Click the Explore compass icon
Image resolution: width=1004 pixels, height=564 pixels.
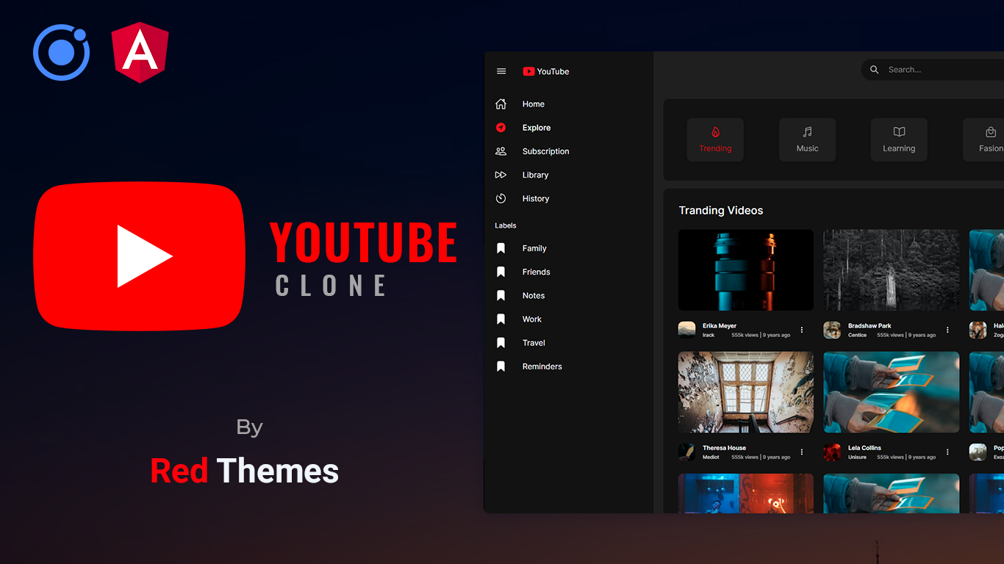[x=501, y=128]
